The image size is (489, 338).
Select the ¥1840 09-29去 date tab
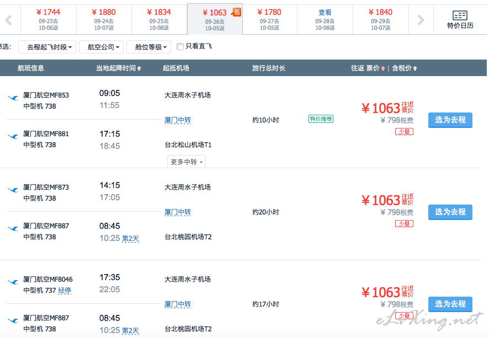point(380,20)
